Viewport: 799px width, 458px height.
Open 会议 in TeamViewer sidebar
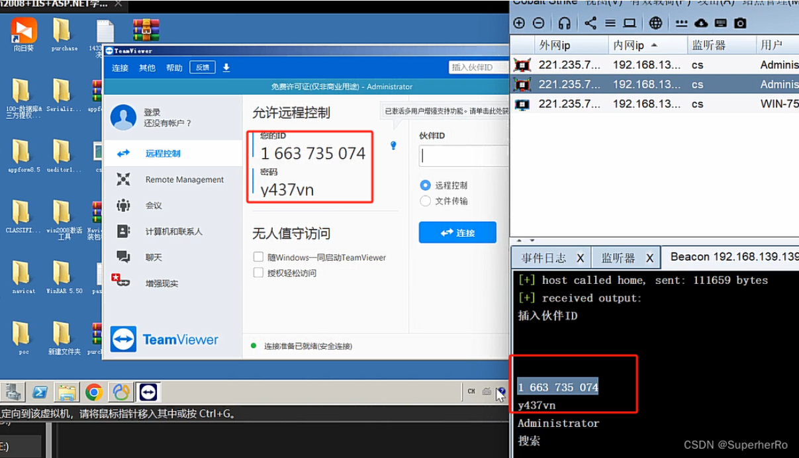[x=173, y=205]
